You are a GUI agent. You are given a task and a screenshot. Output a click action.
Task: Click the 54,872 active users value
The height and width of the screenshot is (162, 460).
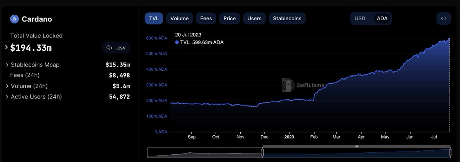point(120,97)
